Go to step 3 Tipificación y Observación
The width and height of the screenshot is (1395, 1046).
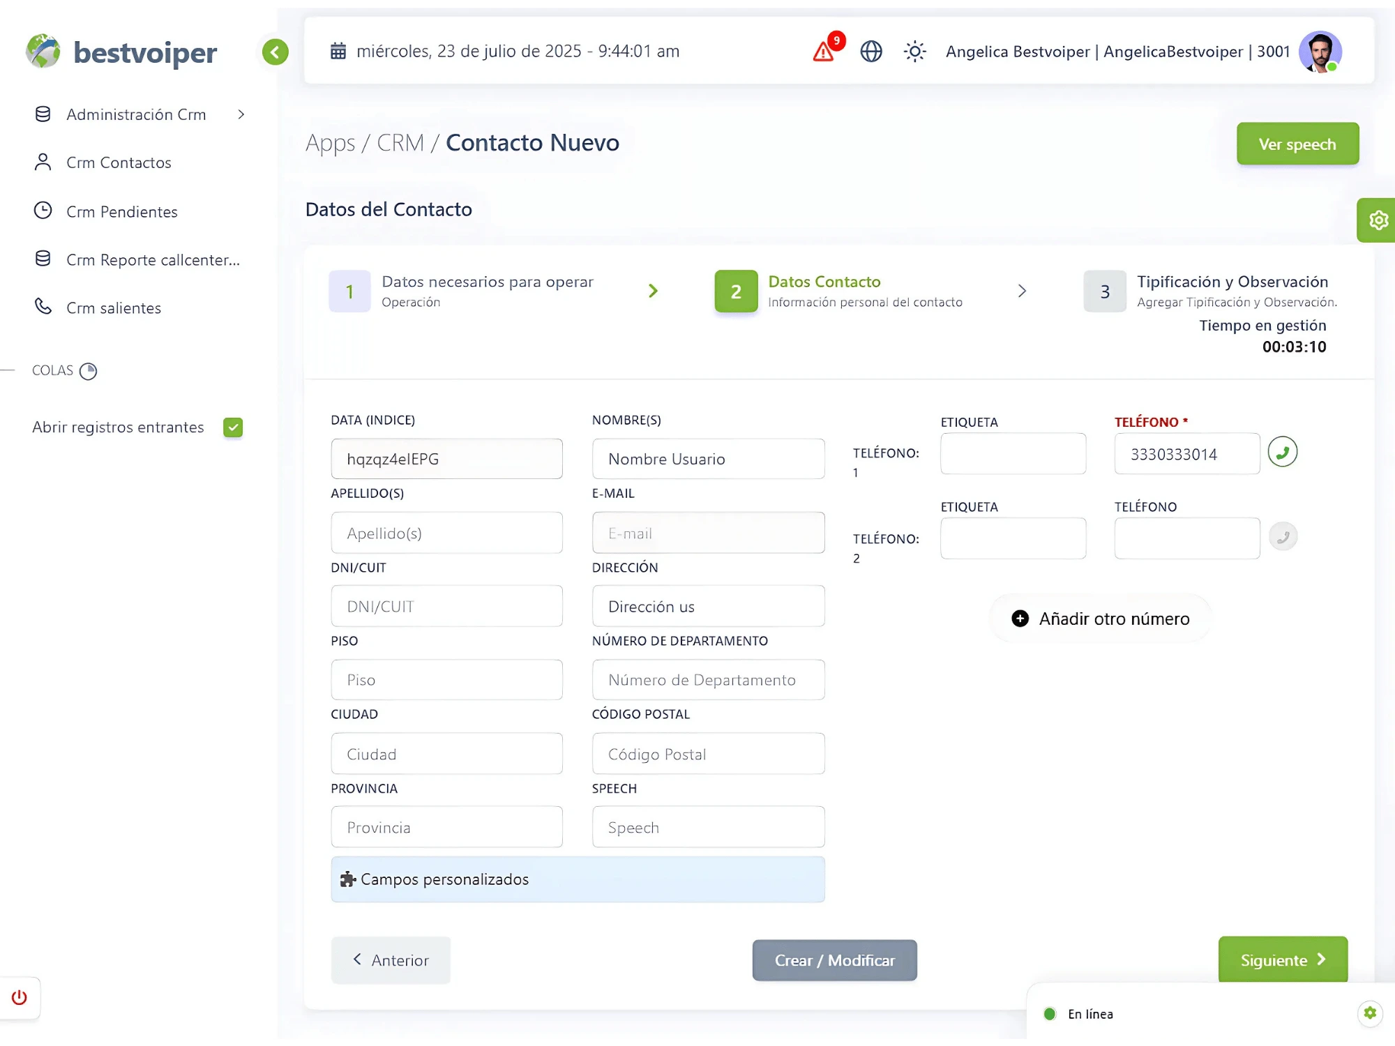click(1210, 291)
